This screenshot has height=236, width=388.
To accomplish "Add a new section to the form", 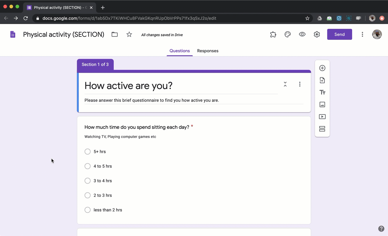I will [322, 129].
